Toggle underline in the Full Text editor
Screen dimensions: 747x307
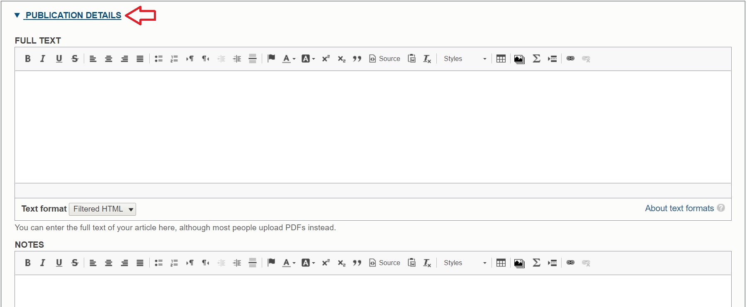(59, 59)
